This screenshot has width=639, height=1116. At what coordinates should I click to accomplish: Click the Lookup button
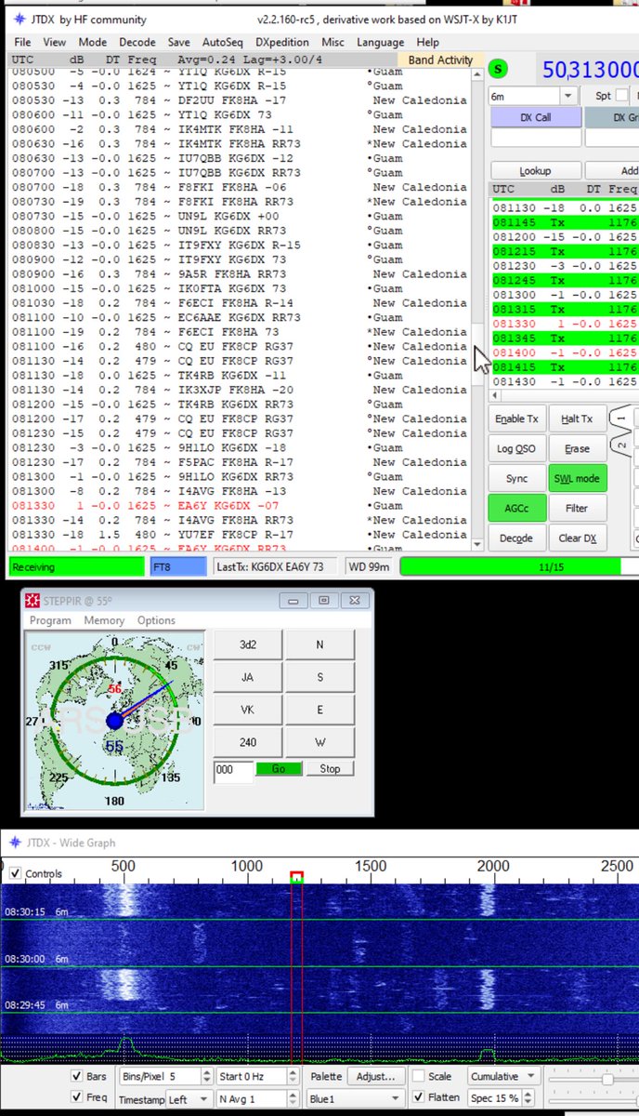[535, 171]
